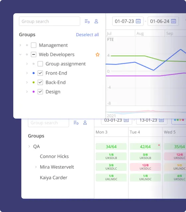Click the Deselect all link
Viewport: 186px width, 212px height.
tap(87, 34)
